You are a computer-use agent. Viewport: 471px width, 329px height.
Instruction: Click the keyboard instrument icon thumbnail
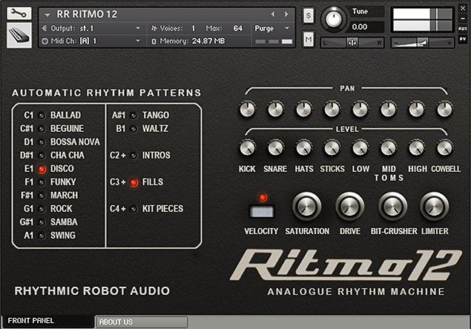click(19, 36)
